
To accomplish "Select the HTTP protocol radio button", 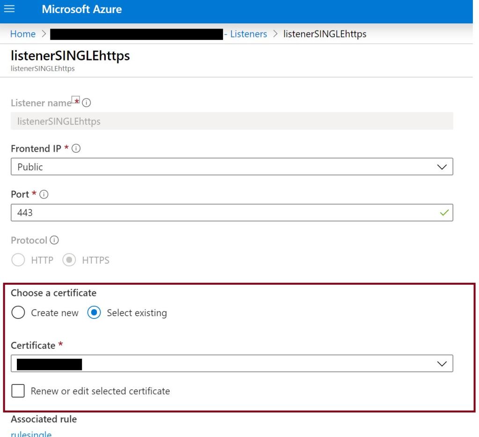I will point(18,260).
